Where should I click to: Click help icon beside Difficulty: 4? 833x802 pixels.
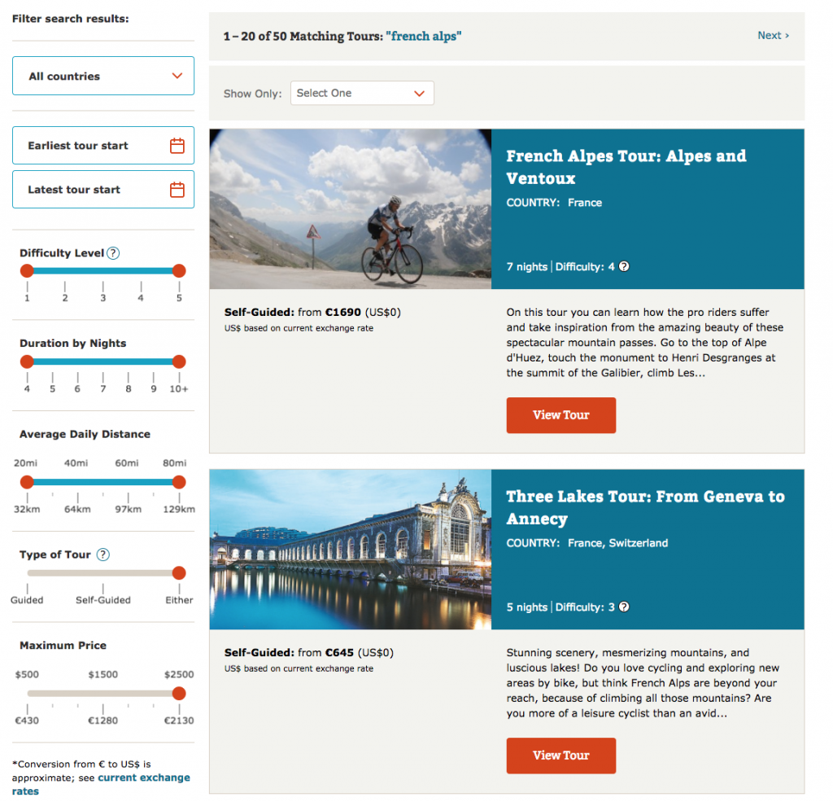(x=624, y=266)
